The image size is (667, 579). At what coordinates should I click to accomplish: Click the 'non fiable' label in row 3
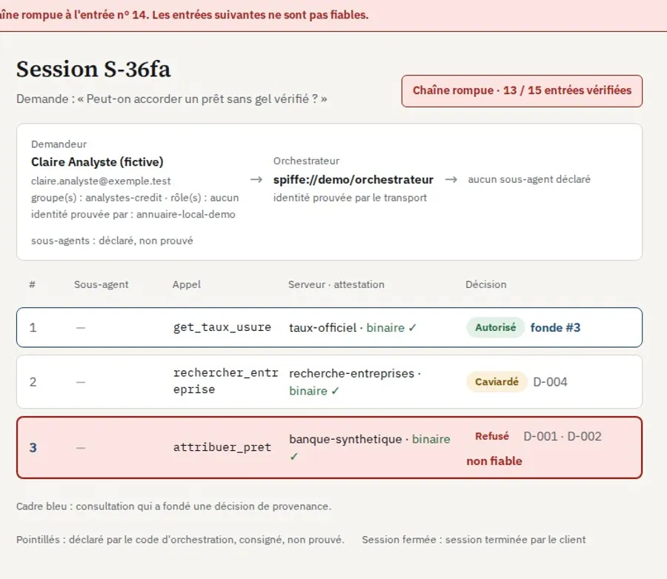tap(494, 461)
